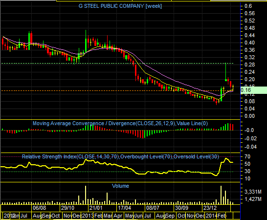Click the 29/10 date label on the timeline

pos(68,208)
